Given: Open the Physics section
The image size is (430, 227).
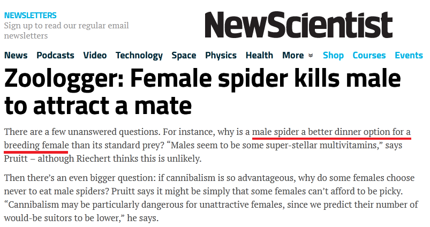Looking at the screenshot, I should [x=221, y=55].
